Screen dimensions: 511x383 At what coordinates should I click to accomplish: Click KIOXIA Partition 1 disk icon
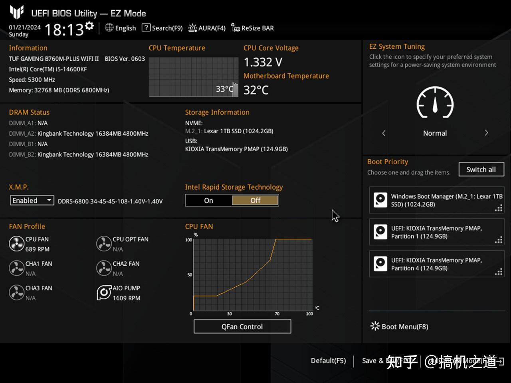(380, 232)
